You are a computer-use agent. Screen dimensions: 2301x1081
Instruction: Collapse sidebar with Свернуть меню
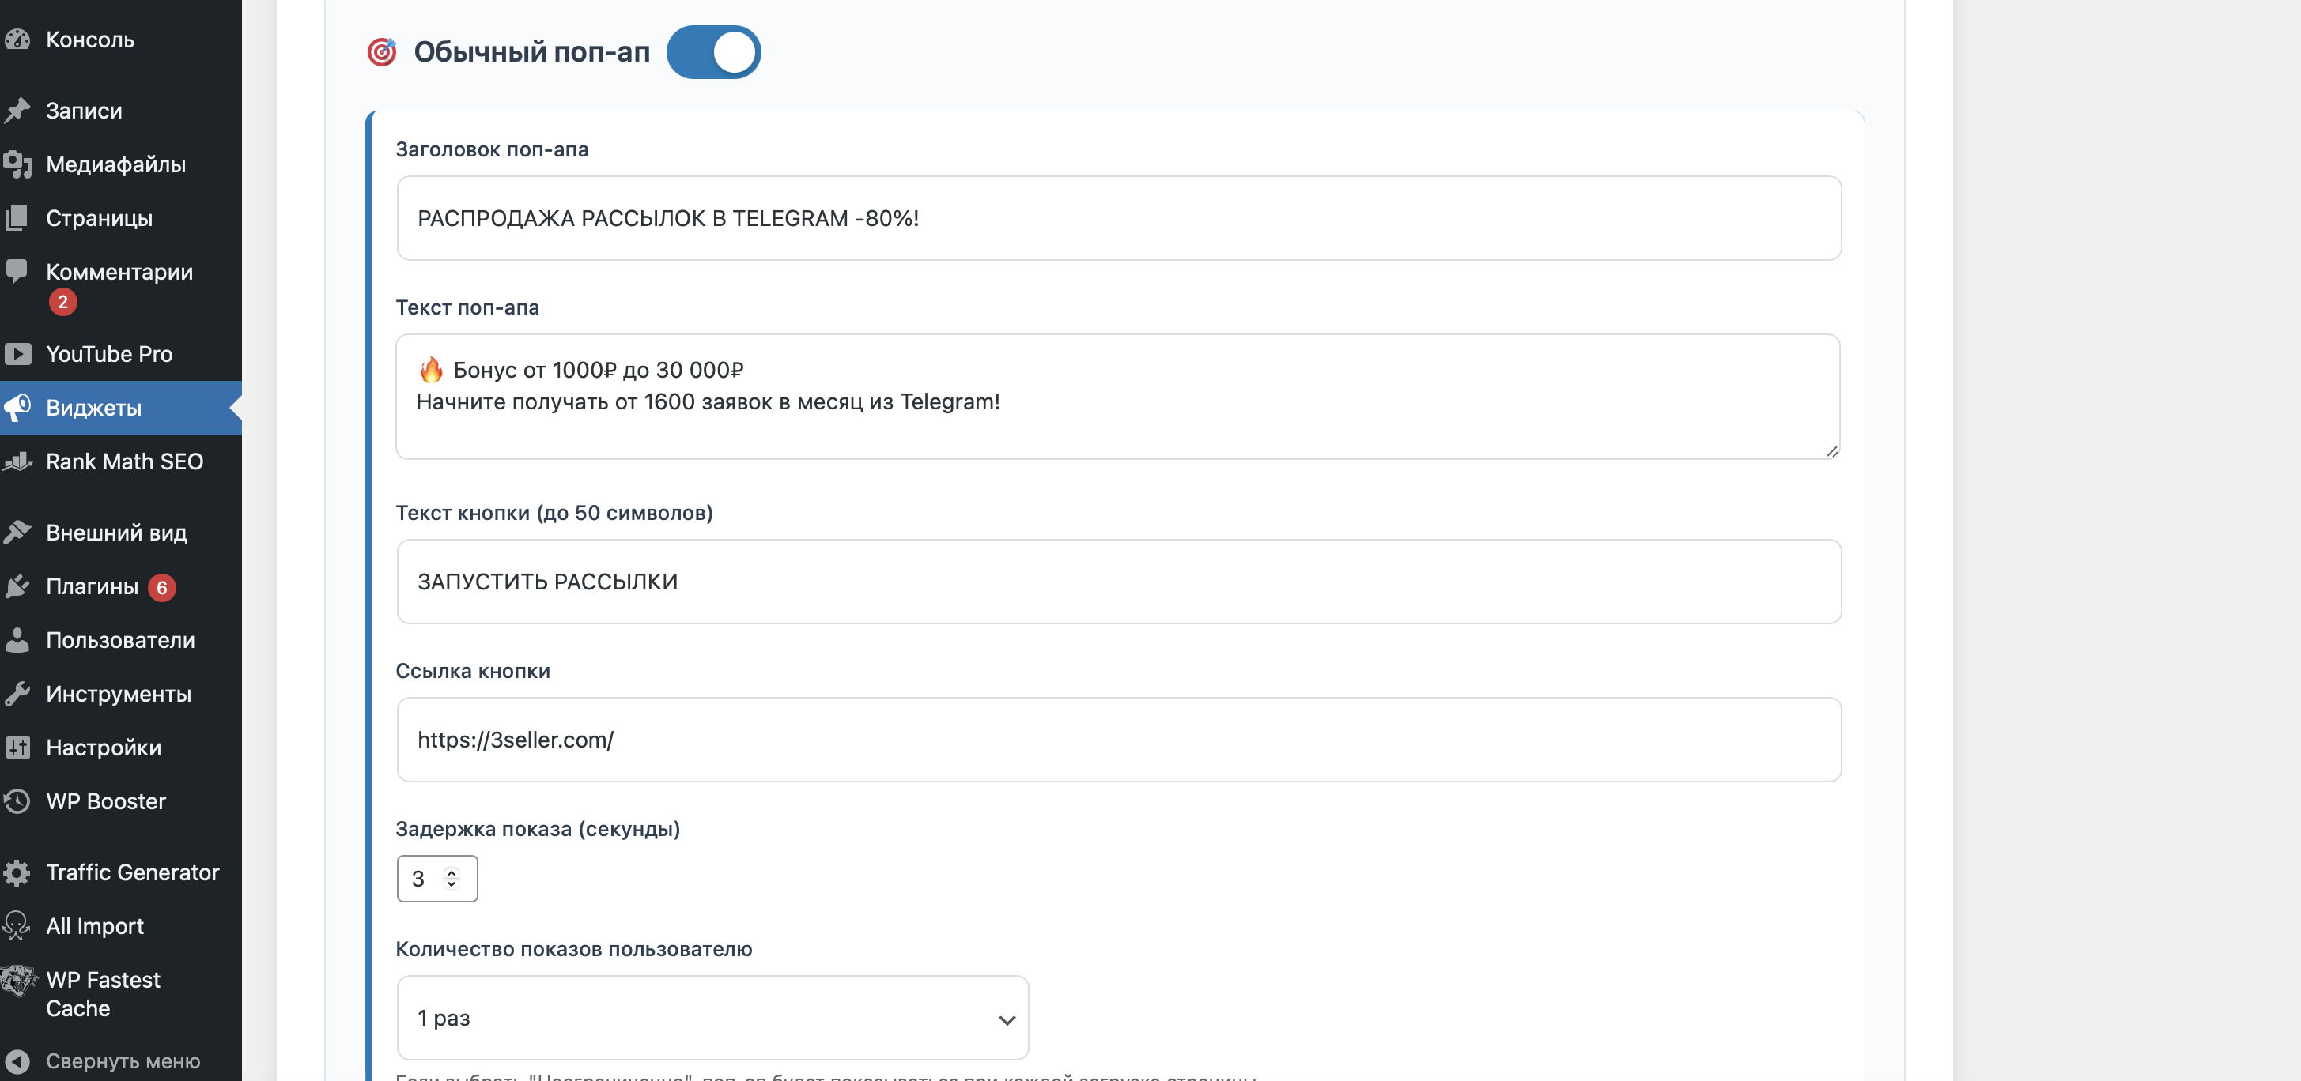(121, 1061)
